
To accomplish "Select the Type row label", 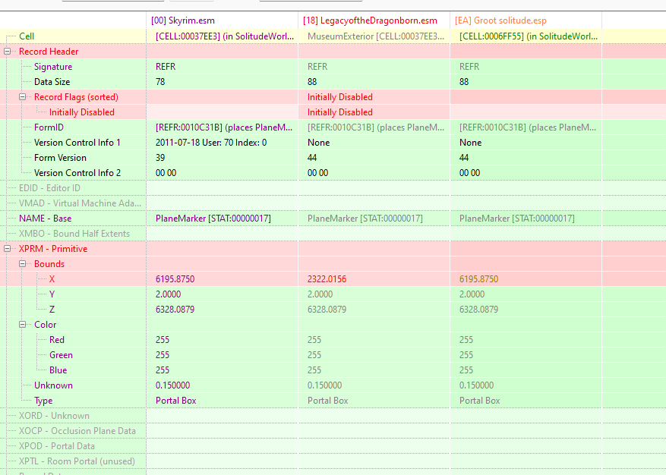I will [43, 401].
